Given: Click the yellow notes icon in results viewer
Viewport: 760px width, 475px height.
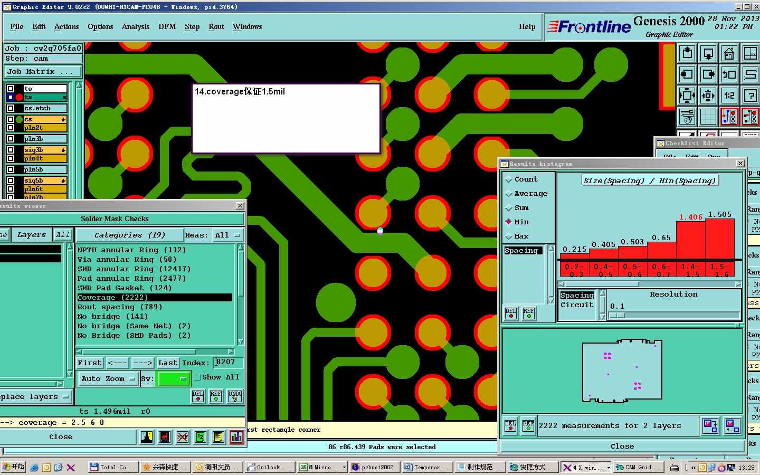Looking at the screenshot, I should pyautogui.click(x=218, y=437).
